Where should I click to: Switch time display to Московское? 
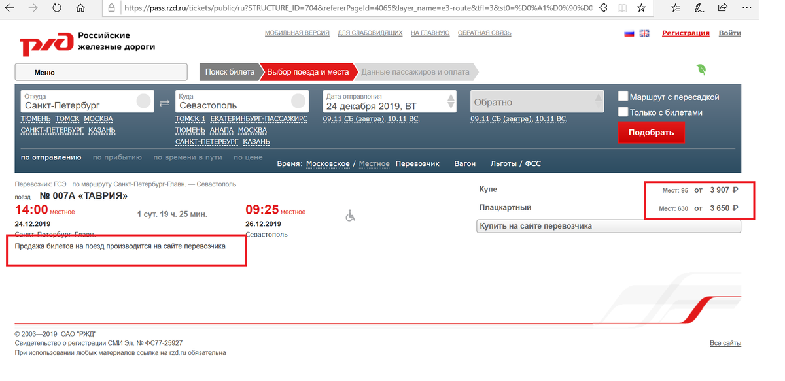[x=328, y=163]
